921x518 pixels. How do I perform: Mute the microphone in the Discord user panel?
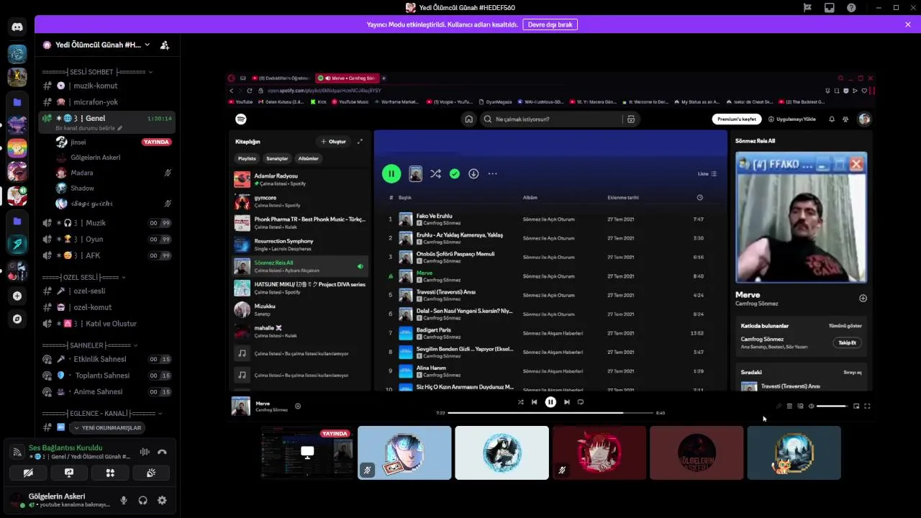click(x=124, y=500)
